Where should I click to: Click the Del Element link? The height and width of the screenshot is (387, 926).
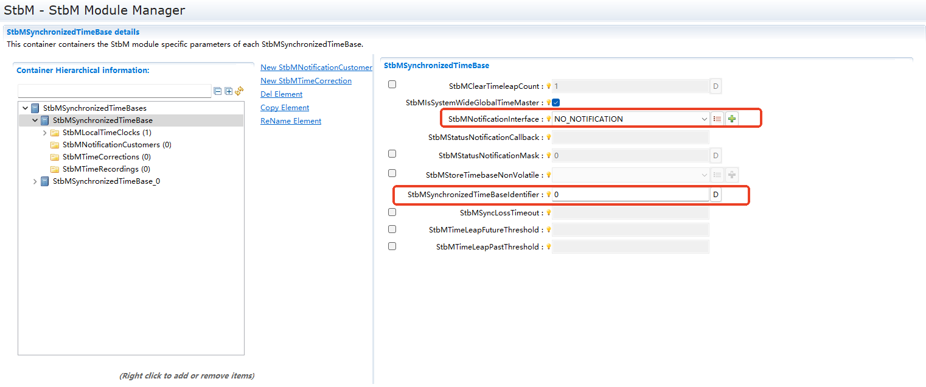click(281, 94)
